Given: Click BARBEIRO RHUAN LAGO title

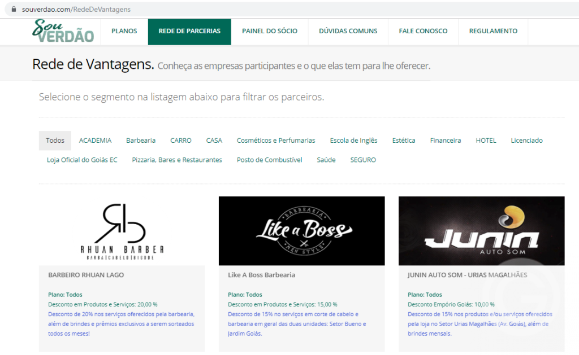Looking at the screenshot, I should (86, 275).
